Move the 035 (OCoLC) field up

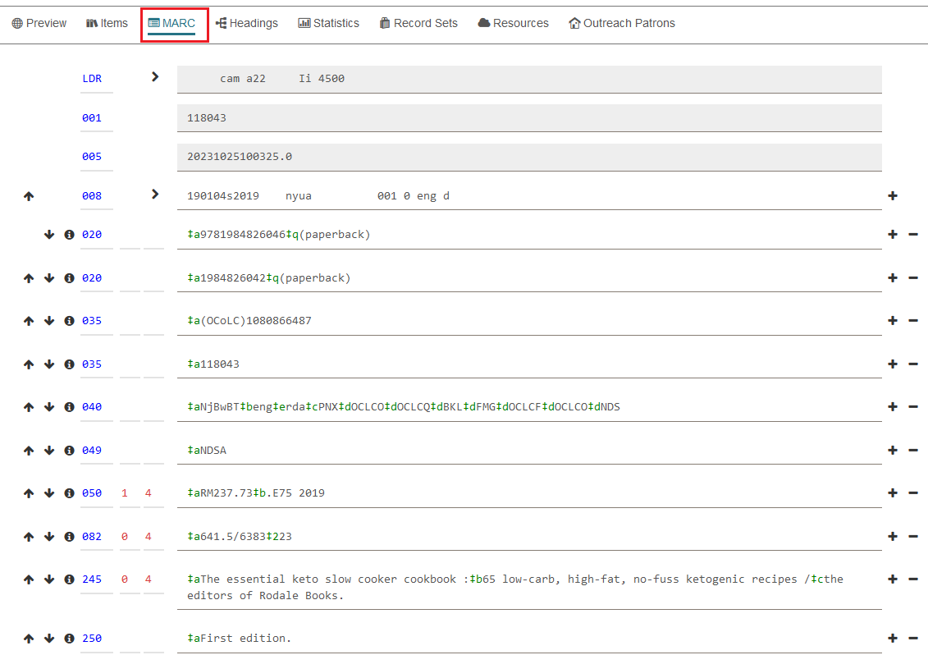[29, 320]
